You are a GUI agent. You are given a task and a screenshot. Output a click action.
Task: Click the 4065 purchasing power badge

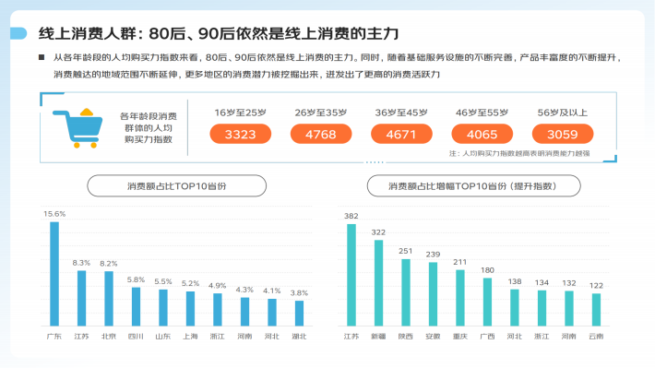coord(482,134)
